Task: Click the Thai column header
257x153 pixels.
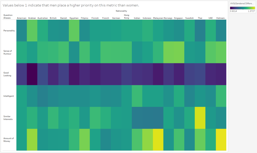Action: coord(200,18)
